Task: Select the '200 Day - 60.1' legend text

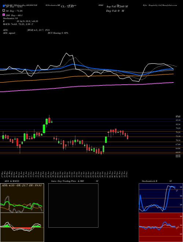Action: click(x=14, y=15)
